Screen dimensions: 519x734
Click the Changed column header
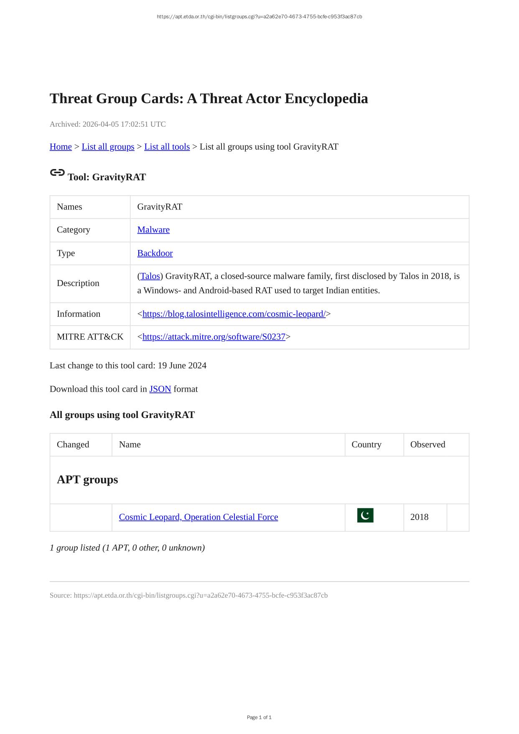pos(73,445)
